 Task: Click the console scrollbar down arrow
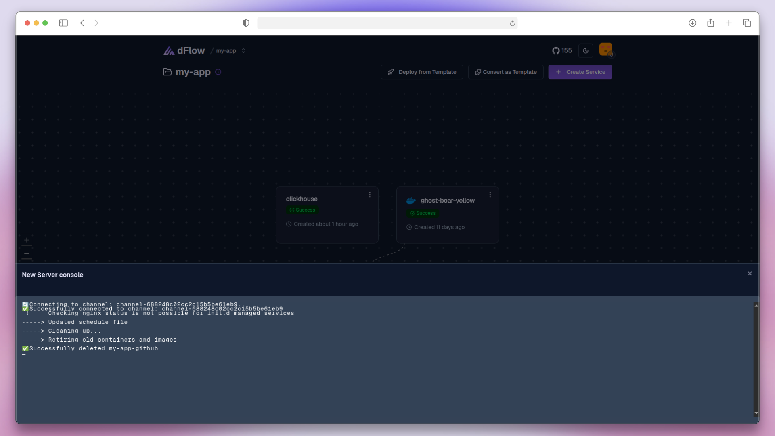pyautogui.click(x=756, y=413)
